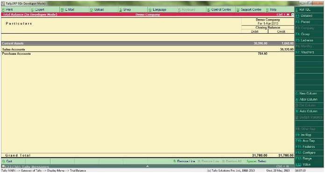The image size is (325, 173).
Task: Open Vouchers using F7 button
Action: click(309, 52)
